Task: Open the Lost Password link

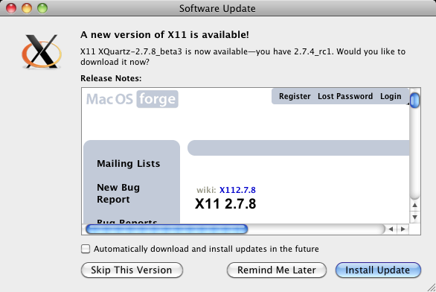Action: point(345,96)
